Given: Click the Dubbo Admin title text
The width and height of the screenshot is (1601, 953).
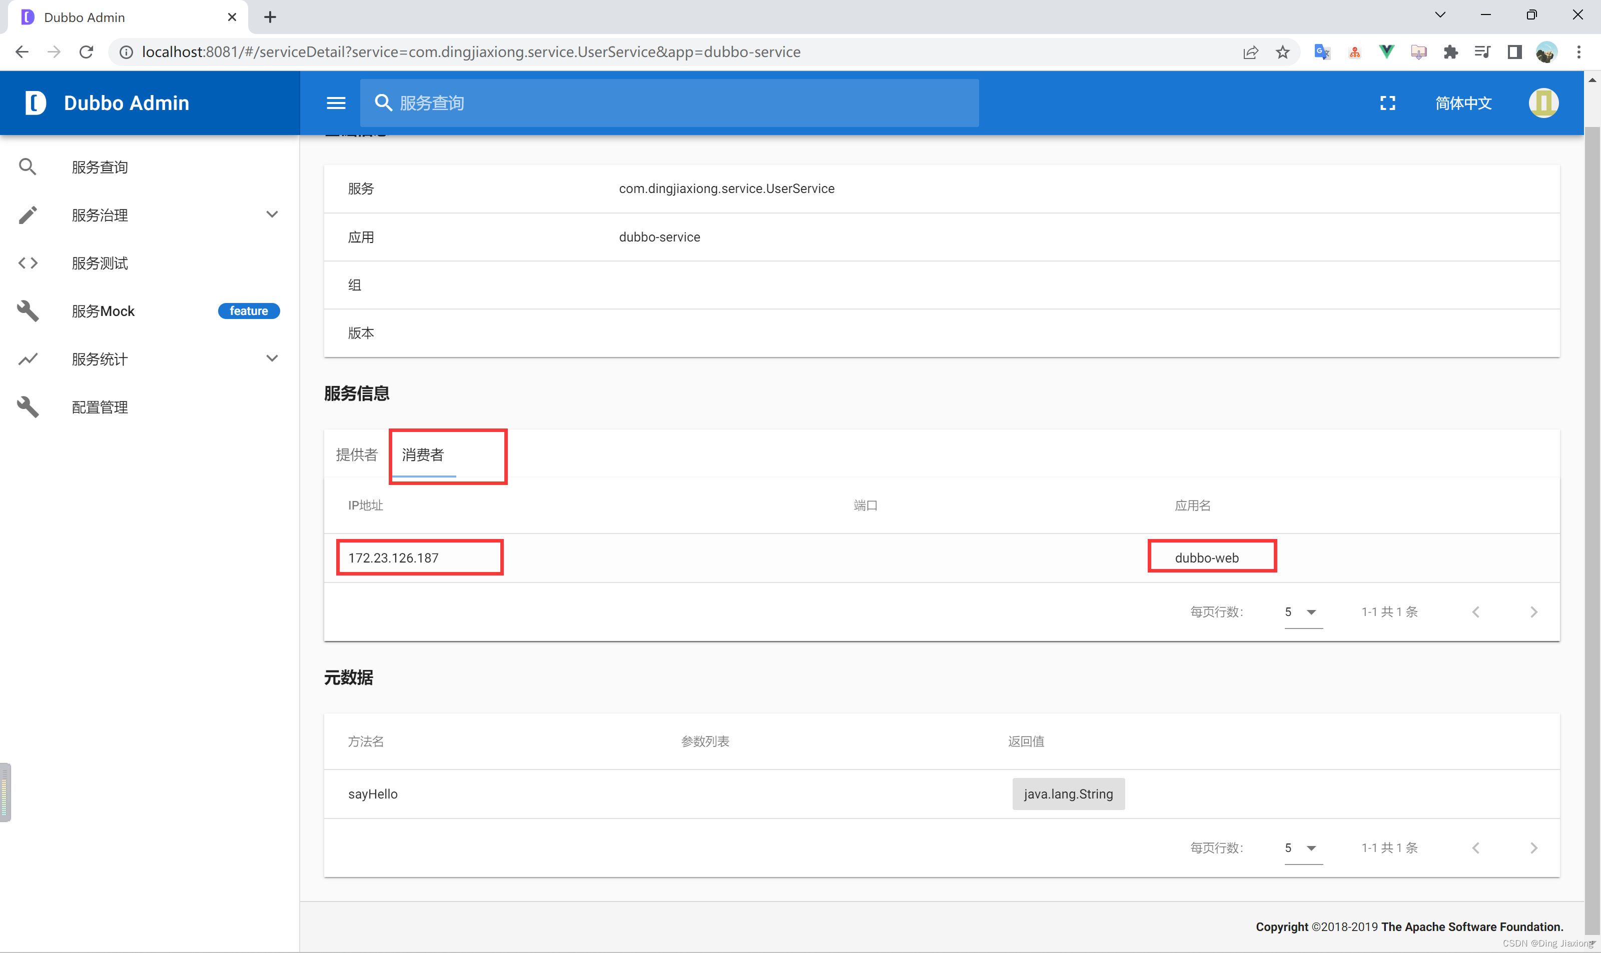Looking at the screenshot, I should pyautogui.click(x=127, y=102).
